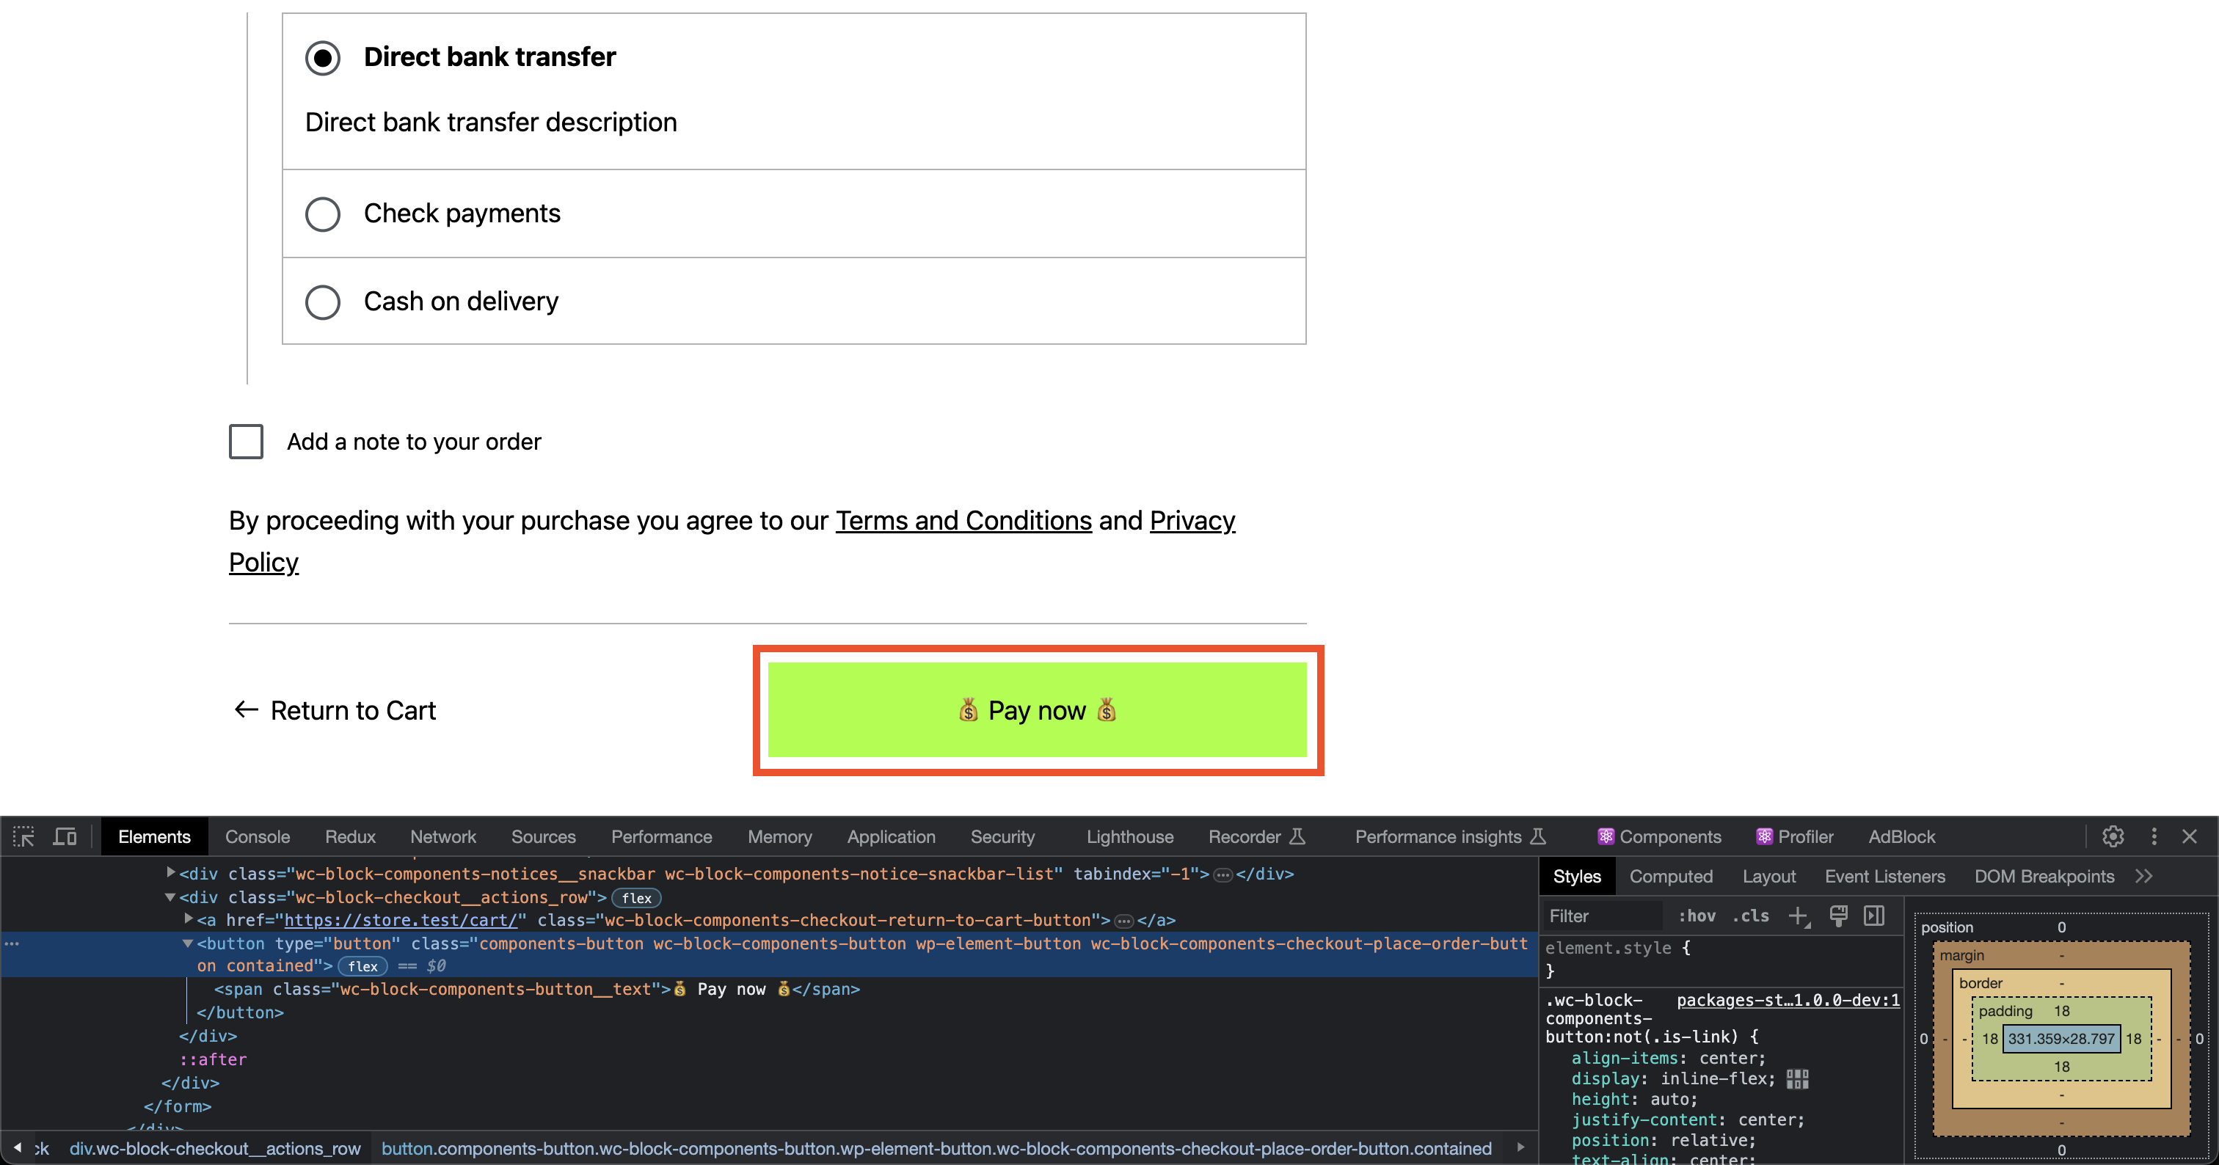Collapse the place-order button element in DOM tree

click(188, 943)
